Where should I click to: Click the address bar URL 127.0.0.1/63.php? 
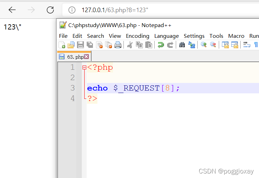click(115, 10)
